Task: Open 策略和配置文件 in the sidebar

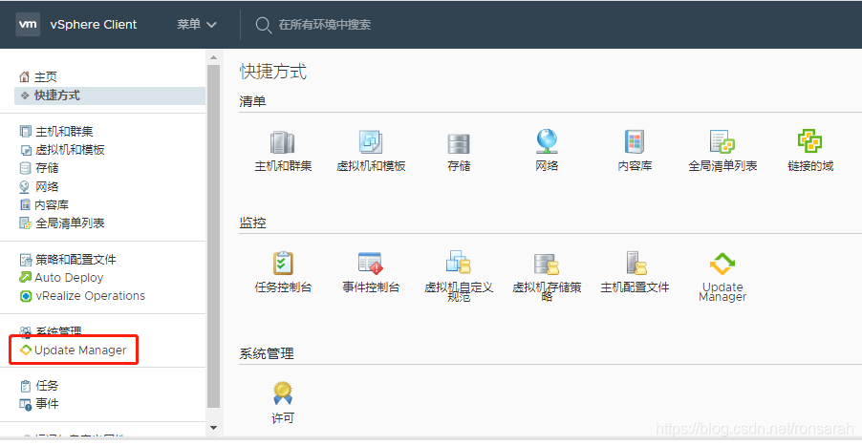Action: point(68,259)
